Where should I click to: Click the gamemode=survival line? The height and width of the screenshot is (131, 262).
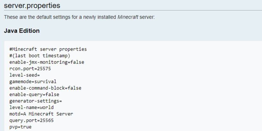coord(33,82)
